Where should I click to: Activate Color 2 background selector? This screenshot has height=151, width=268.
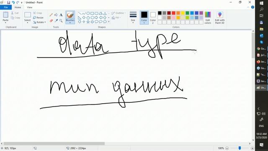tap(153, 18)
